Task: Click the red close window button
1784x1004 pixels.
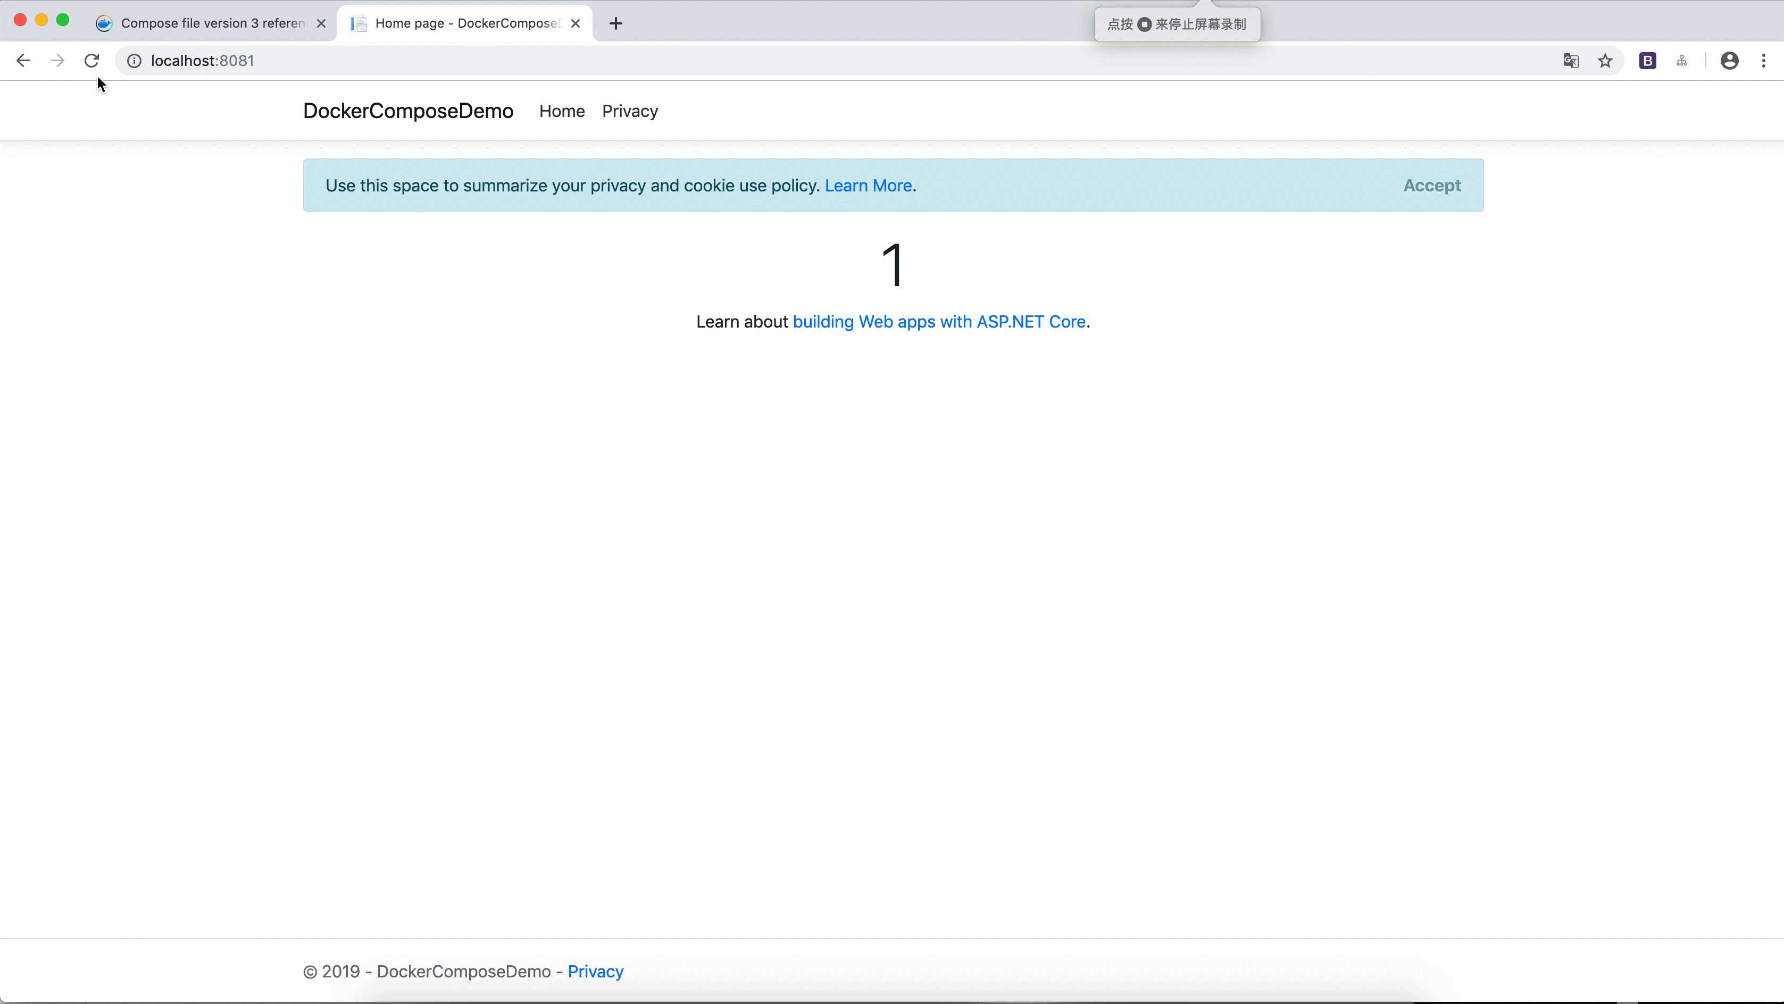Action: tap(20, 20)
